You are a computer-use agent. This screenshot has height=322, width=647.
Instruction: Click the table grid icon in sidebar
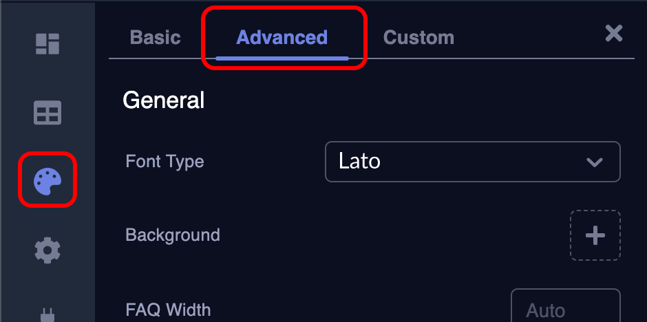47,113
